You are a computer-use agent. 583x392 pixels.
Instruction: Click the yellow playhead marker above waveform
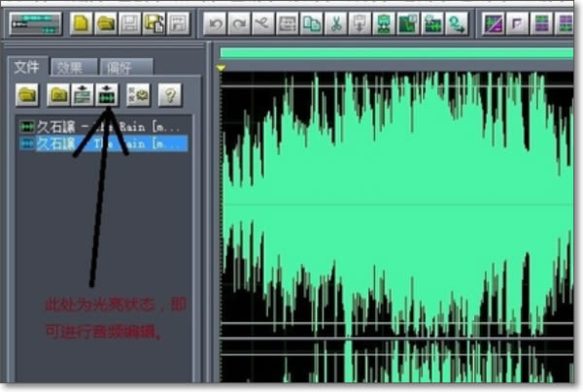[x=221, y=68]
